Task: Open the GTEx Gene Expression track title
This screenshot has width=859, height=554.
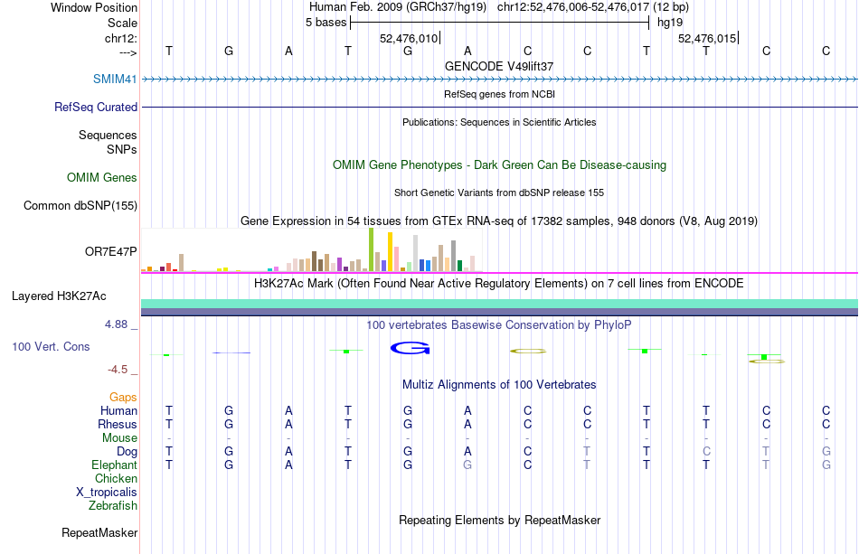Action: click(x=499, y=221)
